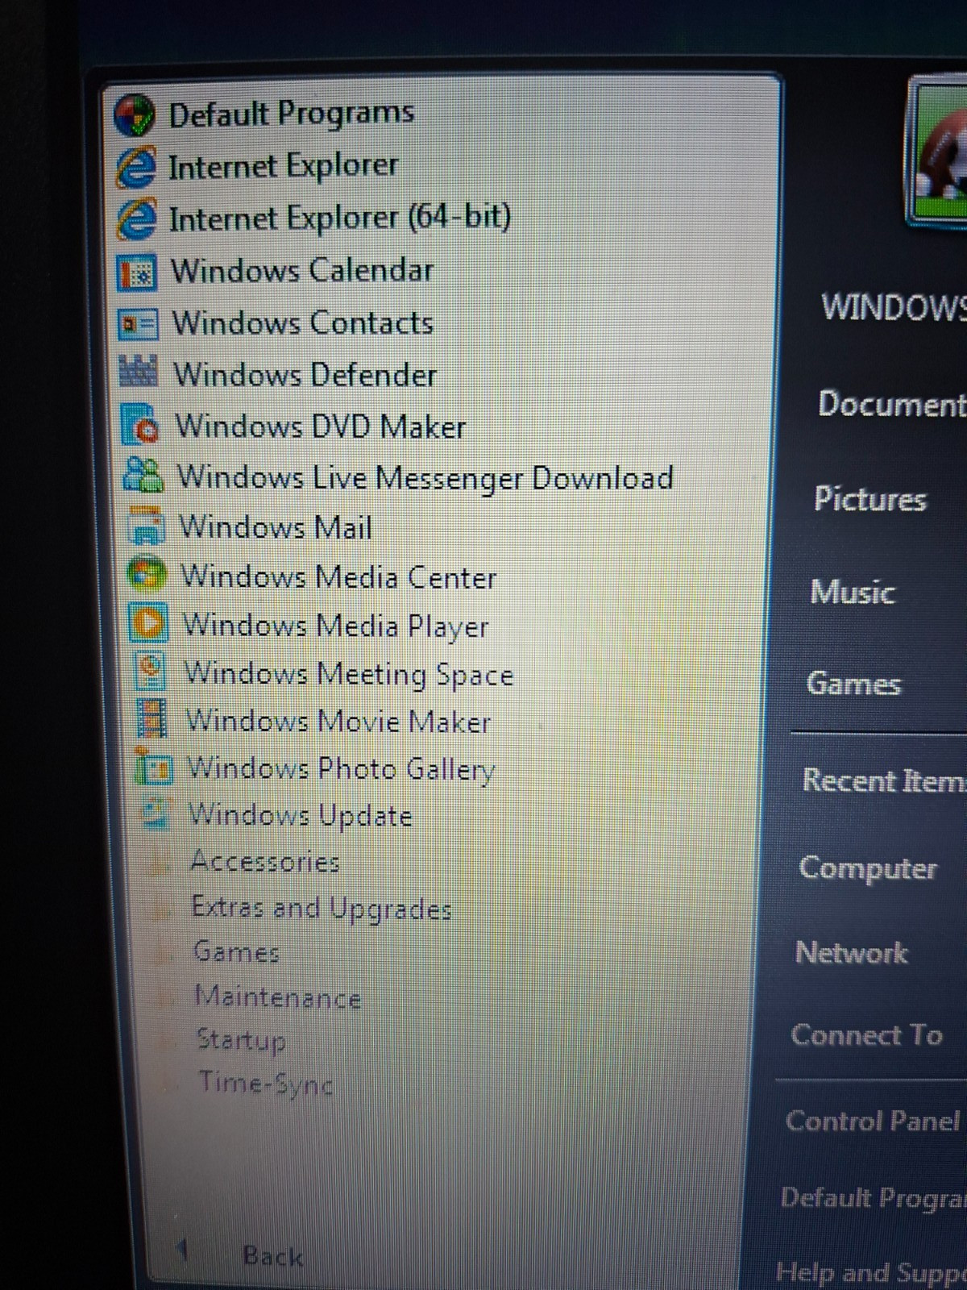Open Windows Movie Maker label
Viewport: 967px width, 1290px height.
pyautogui.click(x=338, y=721)
